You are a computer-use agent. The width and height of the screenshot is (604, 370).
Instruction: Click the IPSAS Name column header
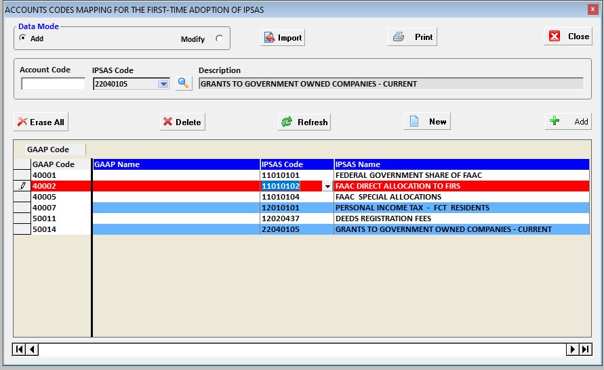tap(461, 164)
